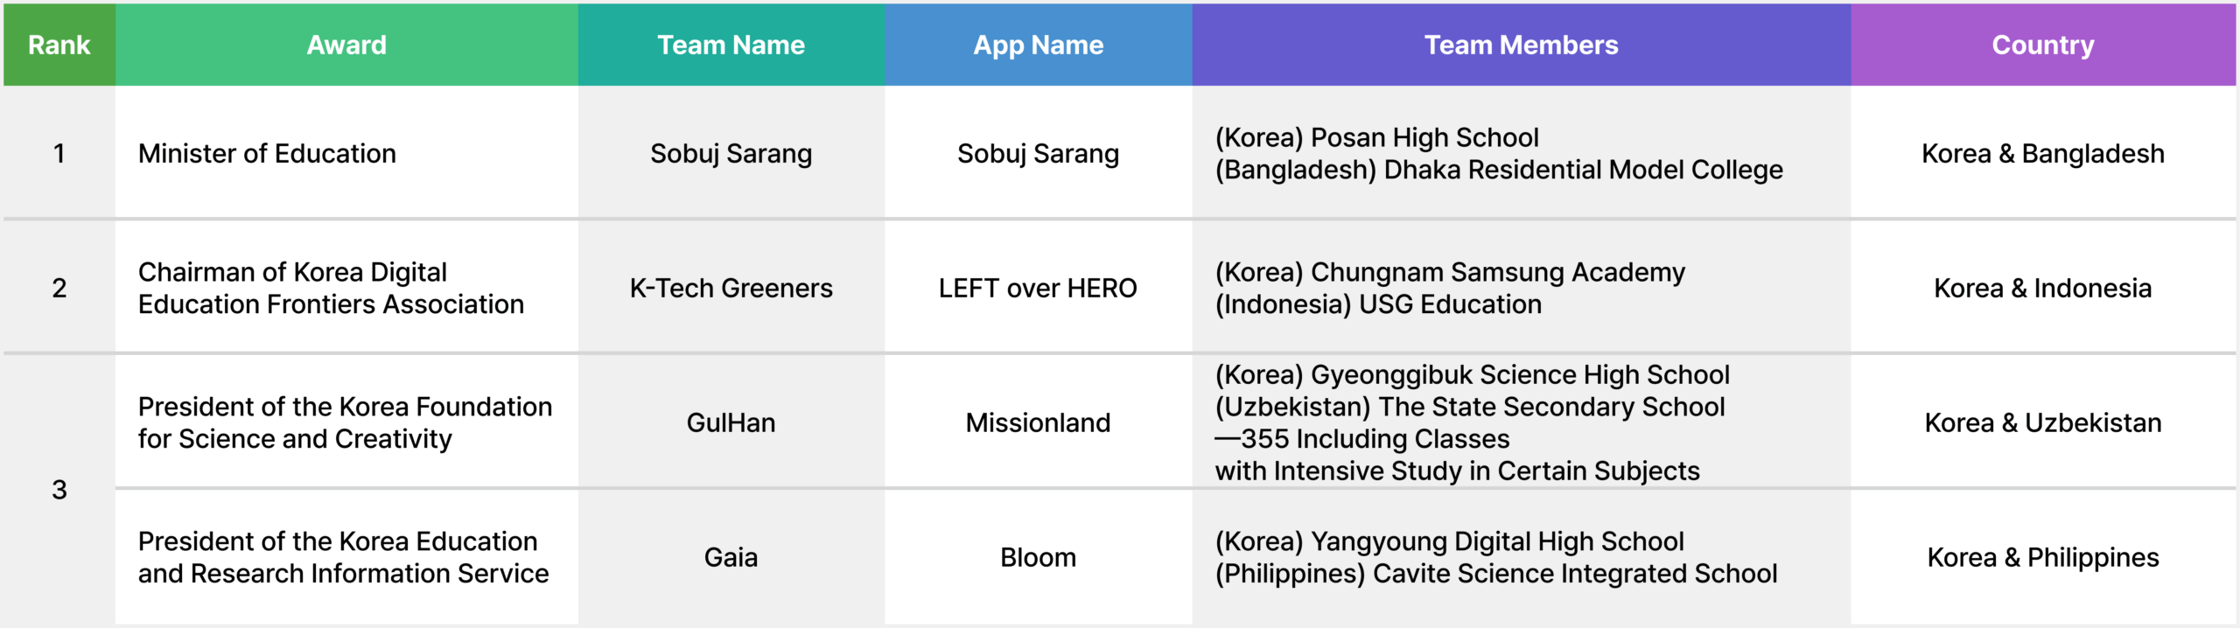Screen dimensions: 2240x628
Task: Click the Bloom app name cell
Action: coord(1039,557)
